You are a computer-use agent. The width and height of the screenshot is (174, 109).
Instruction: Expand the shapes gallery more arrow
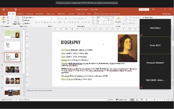(x=113, y=23)
